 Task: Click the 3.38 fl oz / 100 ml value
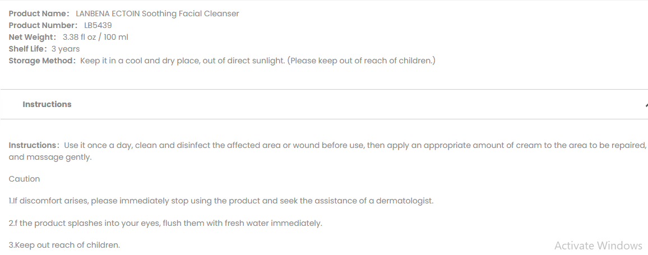coord(95,37)
